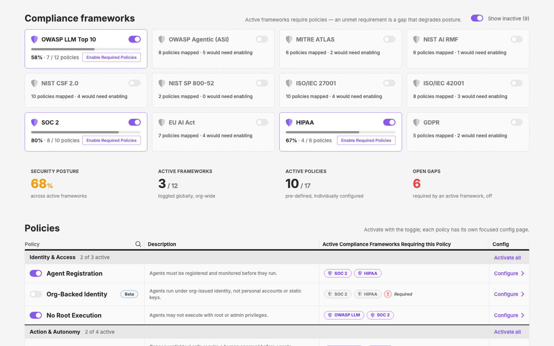Turn off the SOC 2 framework toggle
Image resolution: width=554 pixels, height=346 pixels.
pyautogui.click(x=135, y=122)
